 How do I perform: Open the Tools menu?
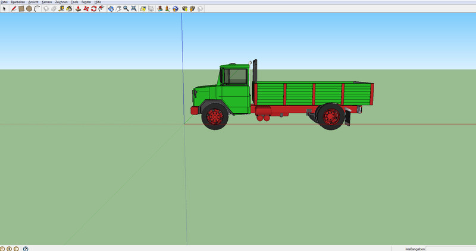pyautogui.click(x=74, y=2)
